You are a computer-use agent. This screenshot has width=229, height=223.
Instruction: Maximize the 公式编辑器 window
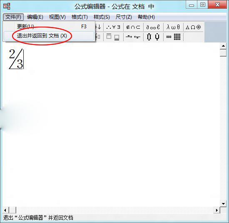click(203, 5)
